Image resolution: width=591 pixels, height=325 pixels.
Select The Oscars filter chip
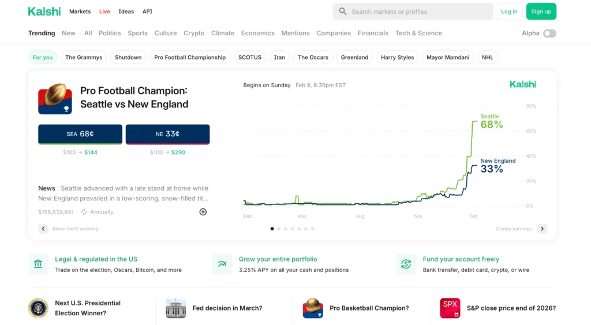313,57
